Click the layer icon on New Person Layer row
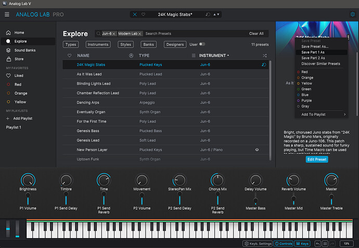The height and width of the screenshot is (248, 359). click(257, 149)
